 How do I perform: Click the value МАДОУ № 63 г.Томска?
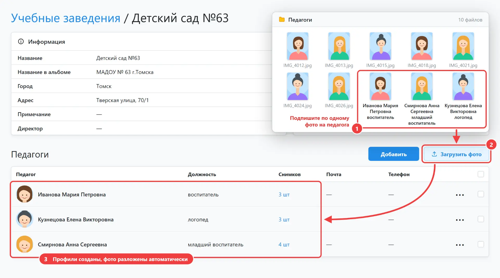125,72
